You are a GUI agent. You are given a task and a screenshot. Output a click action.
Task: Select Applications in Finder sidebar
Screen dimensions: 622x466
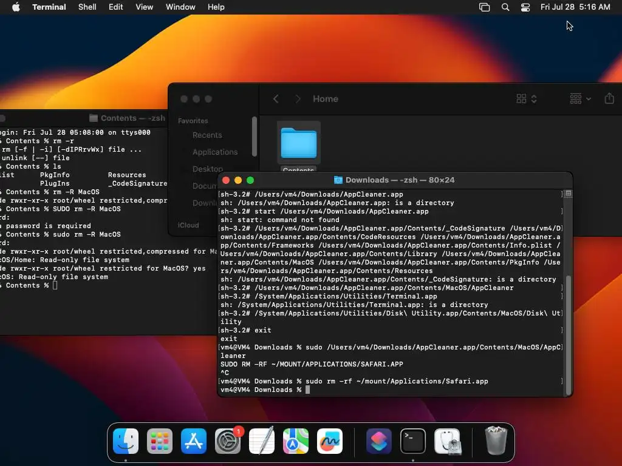coord(215,152)
